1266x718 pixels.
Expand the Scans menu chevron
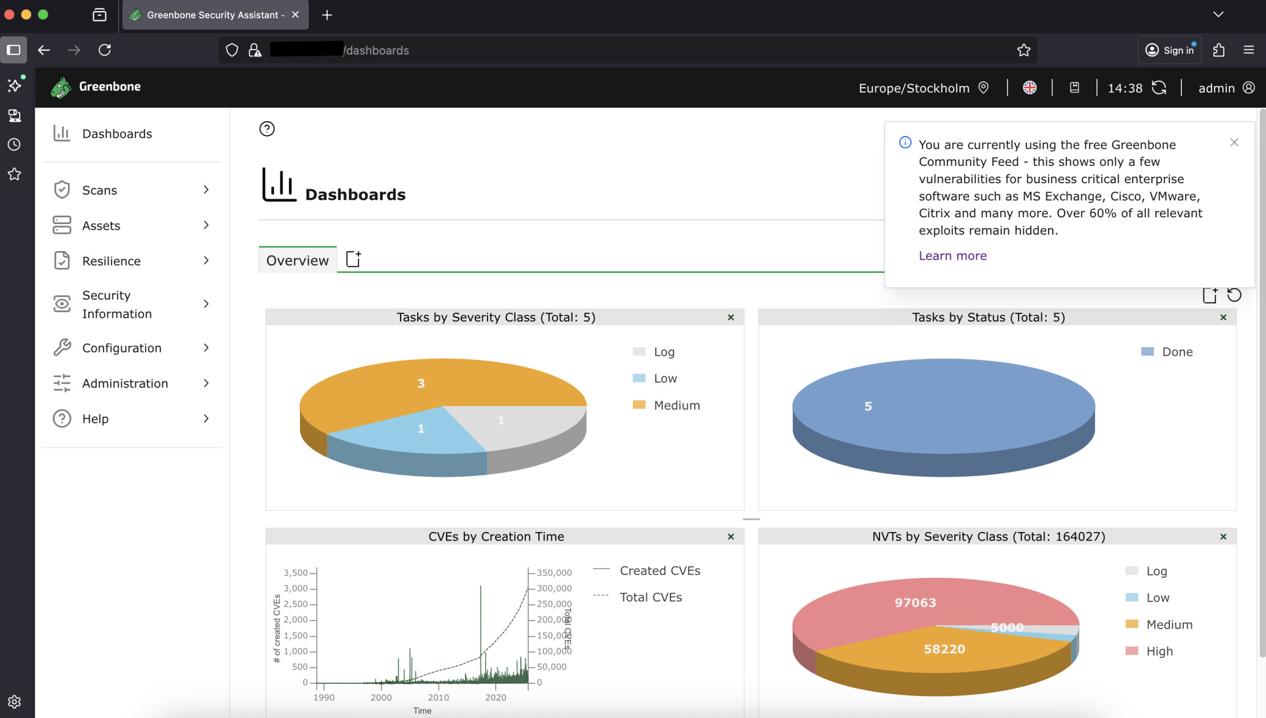pos(206,190)
